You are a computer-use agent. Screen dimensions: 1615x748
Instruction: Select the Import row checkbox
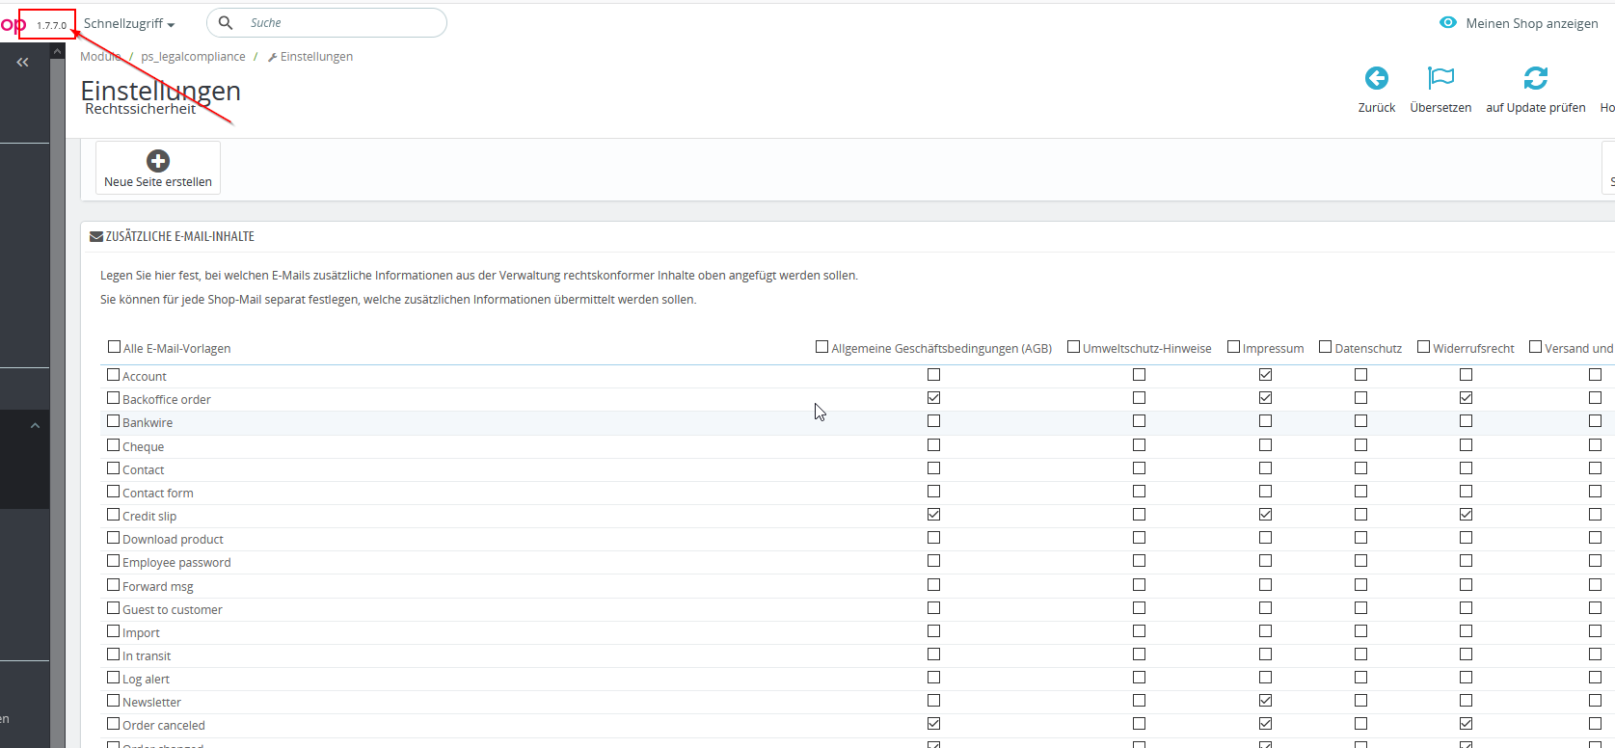coord(114,631)
